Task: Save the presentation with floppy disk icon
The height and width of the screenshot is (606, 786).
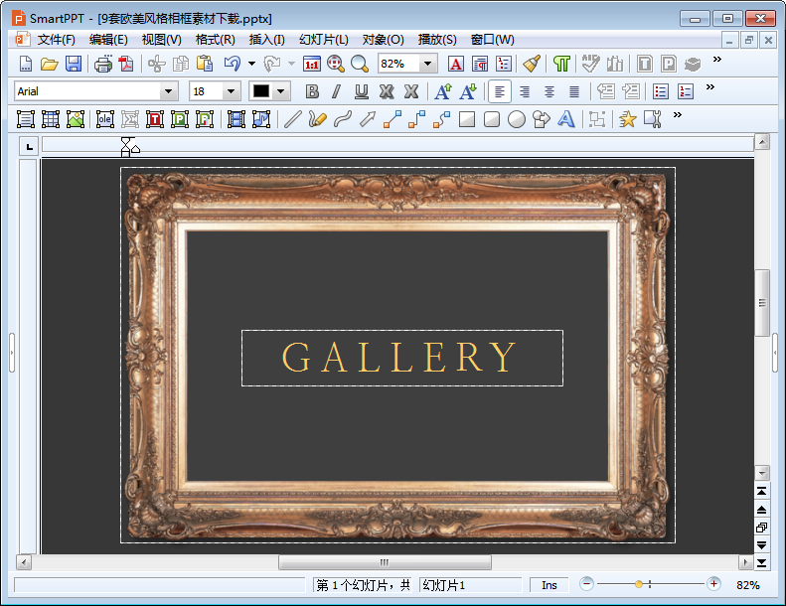Action: (x=74, y=64)
